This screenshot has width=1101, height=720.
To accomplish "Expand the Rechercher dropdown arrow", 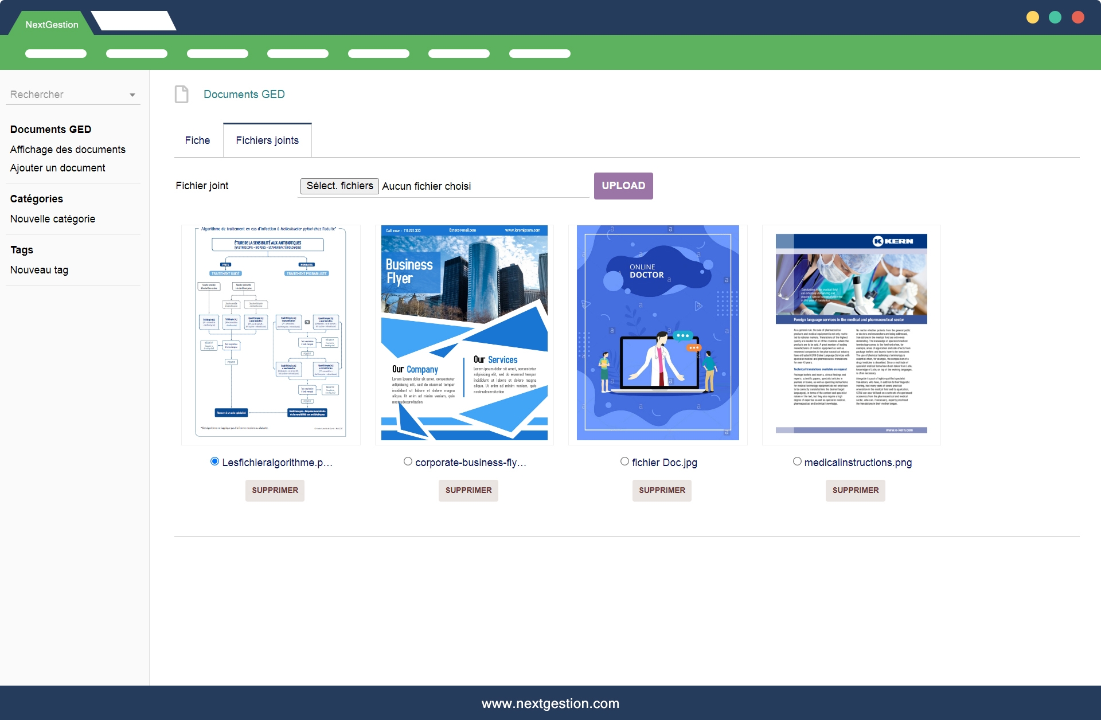I will pyautogui.click(x=132, y=95).
